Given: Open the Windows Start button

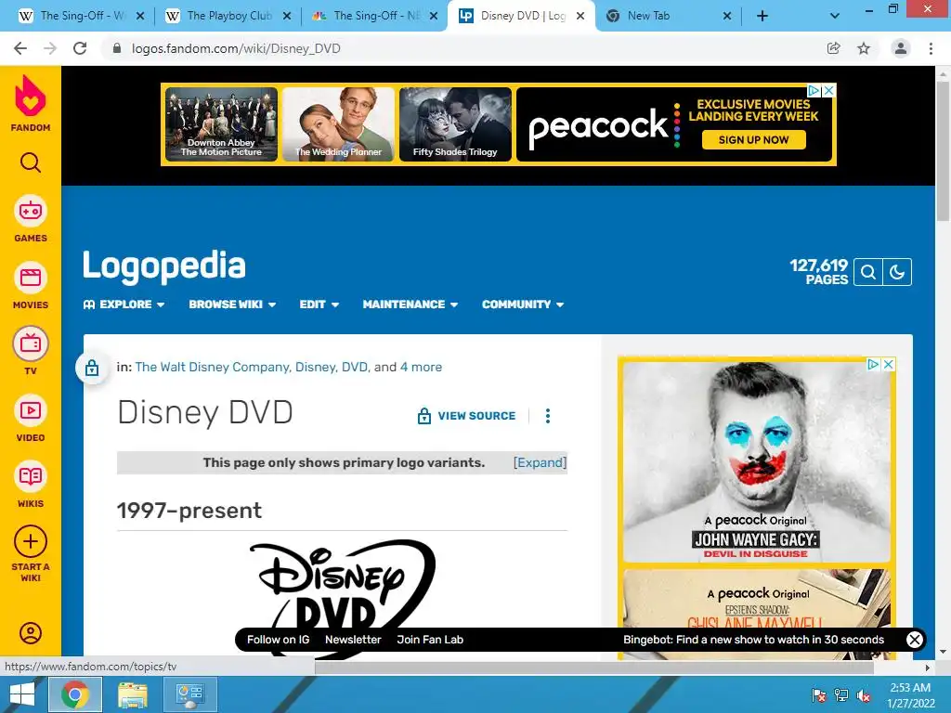Looking at the screenshot, I should [x=22, y=694].
